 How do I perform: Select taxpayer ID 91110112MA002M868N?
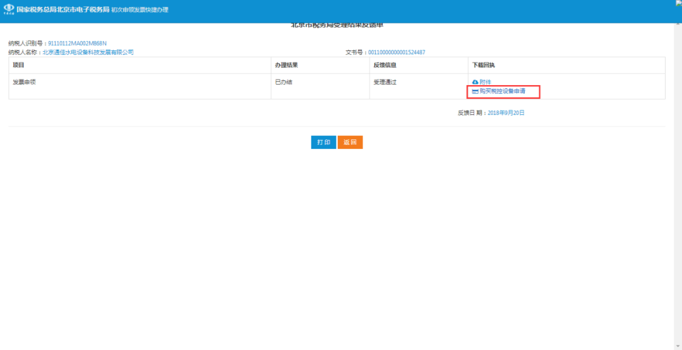tap(77, 44)
